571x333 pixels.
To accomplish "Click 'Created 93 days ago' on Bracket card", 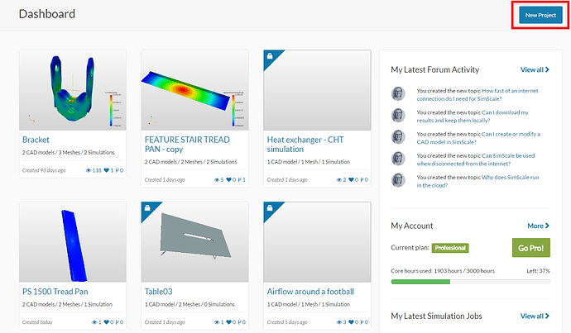I will pos(44,170).
